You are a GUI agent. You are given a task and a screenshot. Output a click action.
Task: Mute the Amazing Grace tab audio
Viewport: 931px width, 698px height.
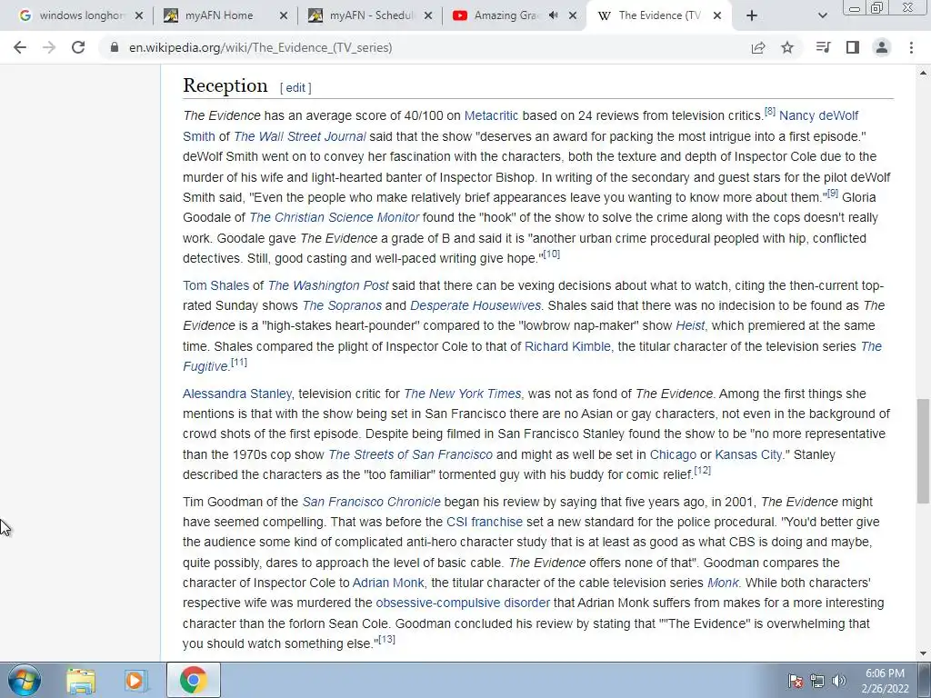(x=554, y=15)
